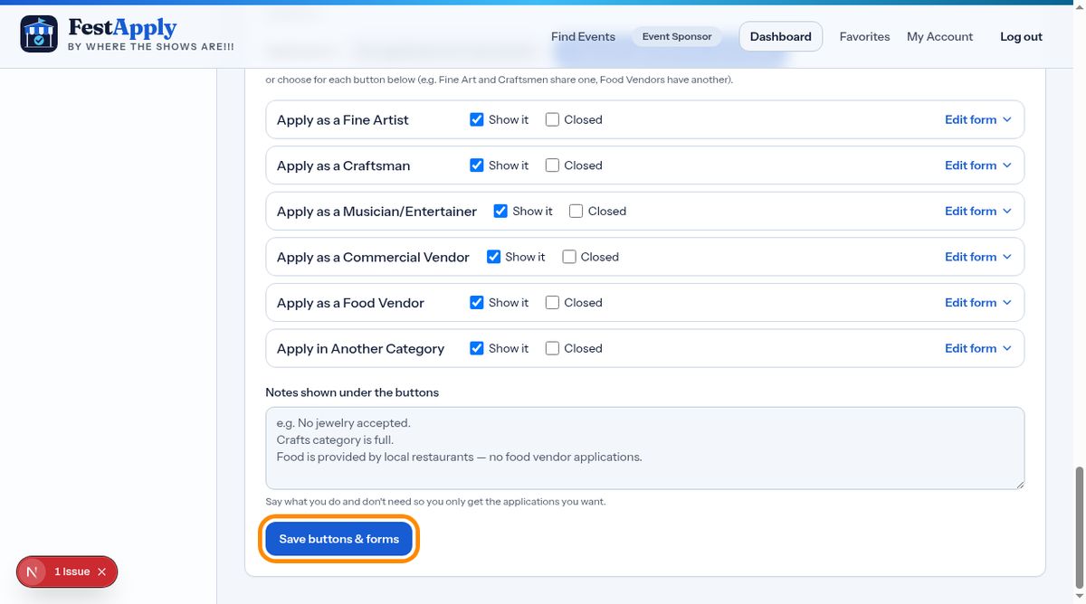Click the '1 issue' text in badge

[x=72, y=571]
